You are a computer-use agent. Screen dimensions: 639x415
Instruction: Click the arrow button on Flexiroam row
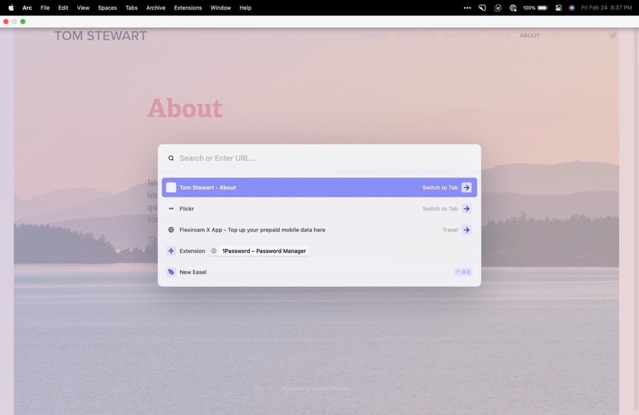466,230
